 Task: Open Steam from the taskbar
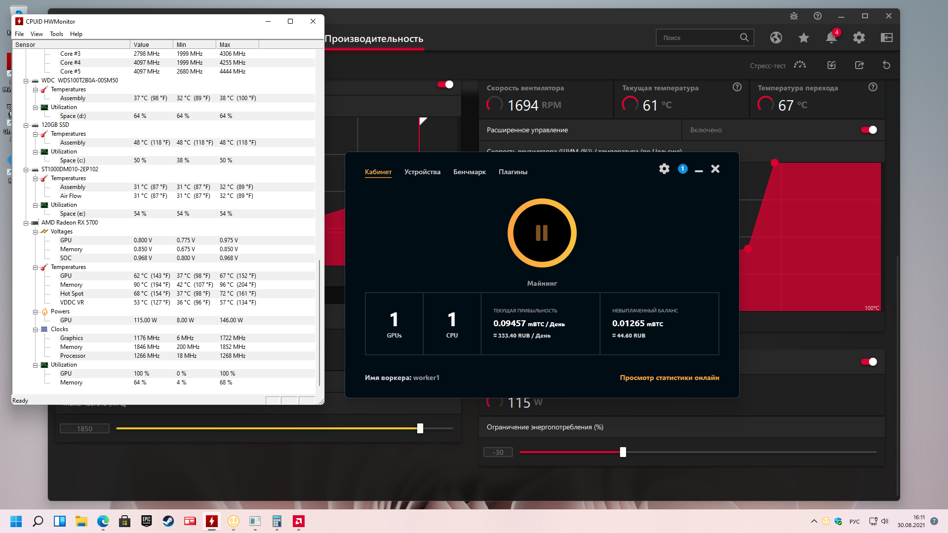point(168,521)
